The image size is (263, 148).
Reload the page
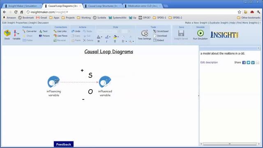pyautogui.click(x=16, y=12)
